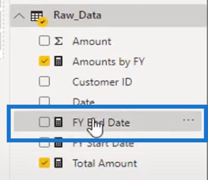Check the FY End Date checkbox

(x=44, y=122)
